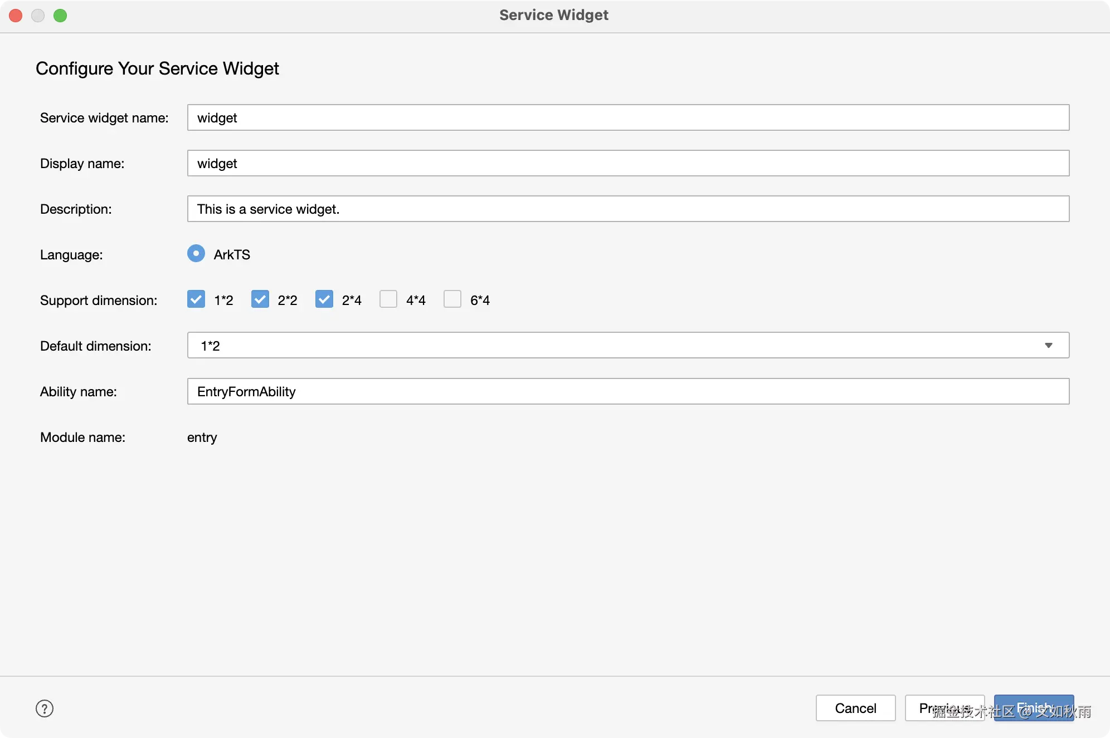Image resolution: width=1110 pixels, height=738 pixels.
Task: Enable the 4*4 support dimension
Action: pyautogui.click(x=388, y=299)
